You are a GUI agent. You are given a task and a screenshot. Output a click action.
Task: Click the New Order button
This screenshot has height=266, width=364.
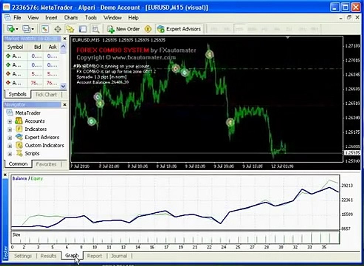point(123,29)
